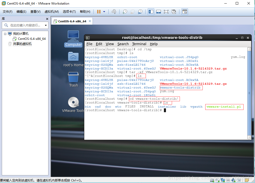The image size is (255, 183).
Task: Click vmware-install.pl in terminal output
Action: 224,107
